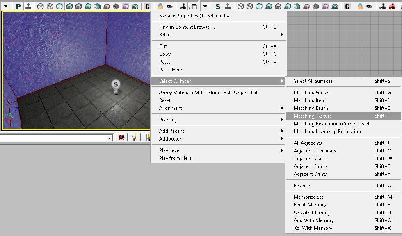Viewport: 402px width, 236px height.
Task: Choose Paste Here
Action: tap(218, 70)
